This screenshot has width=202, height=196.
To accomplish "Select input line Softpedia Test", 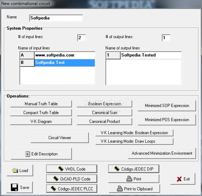I will [x=65, y=63].
